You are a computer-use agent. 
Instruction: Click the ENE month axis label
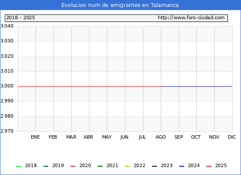pos(35,137)
